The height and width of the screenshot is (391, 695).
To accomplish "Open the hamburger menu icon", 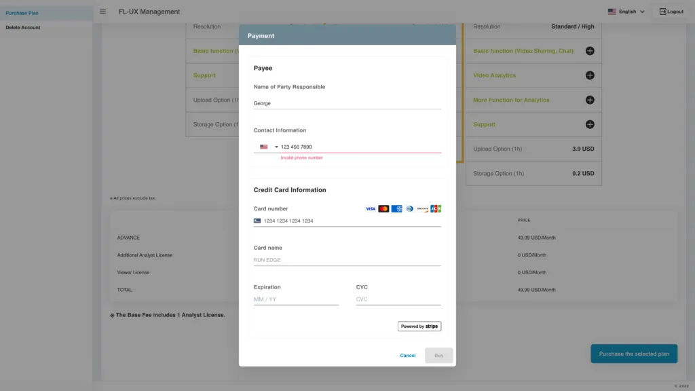I will [103, 12].
